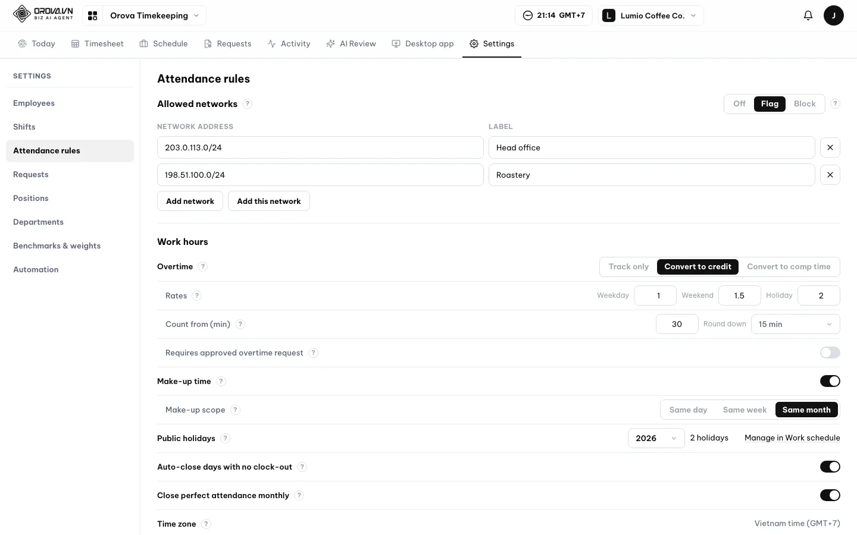Click the Orova.vn logo
The width and height of the screenshot is (857, 535).
(43, 14)
